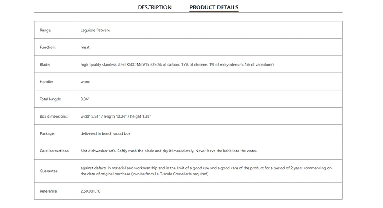383x208 pixels.
Task: Click the reference number 2.60.001.70
Action: tap(90, 191)
